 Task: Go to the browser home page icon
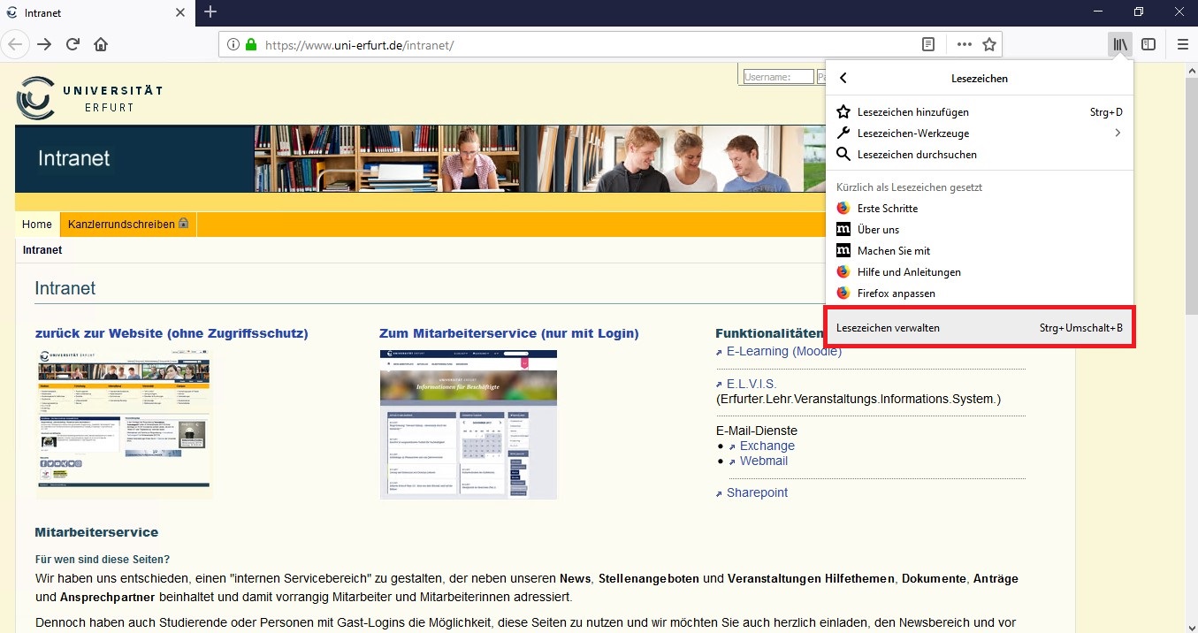click(x=101, y=44)
